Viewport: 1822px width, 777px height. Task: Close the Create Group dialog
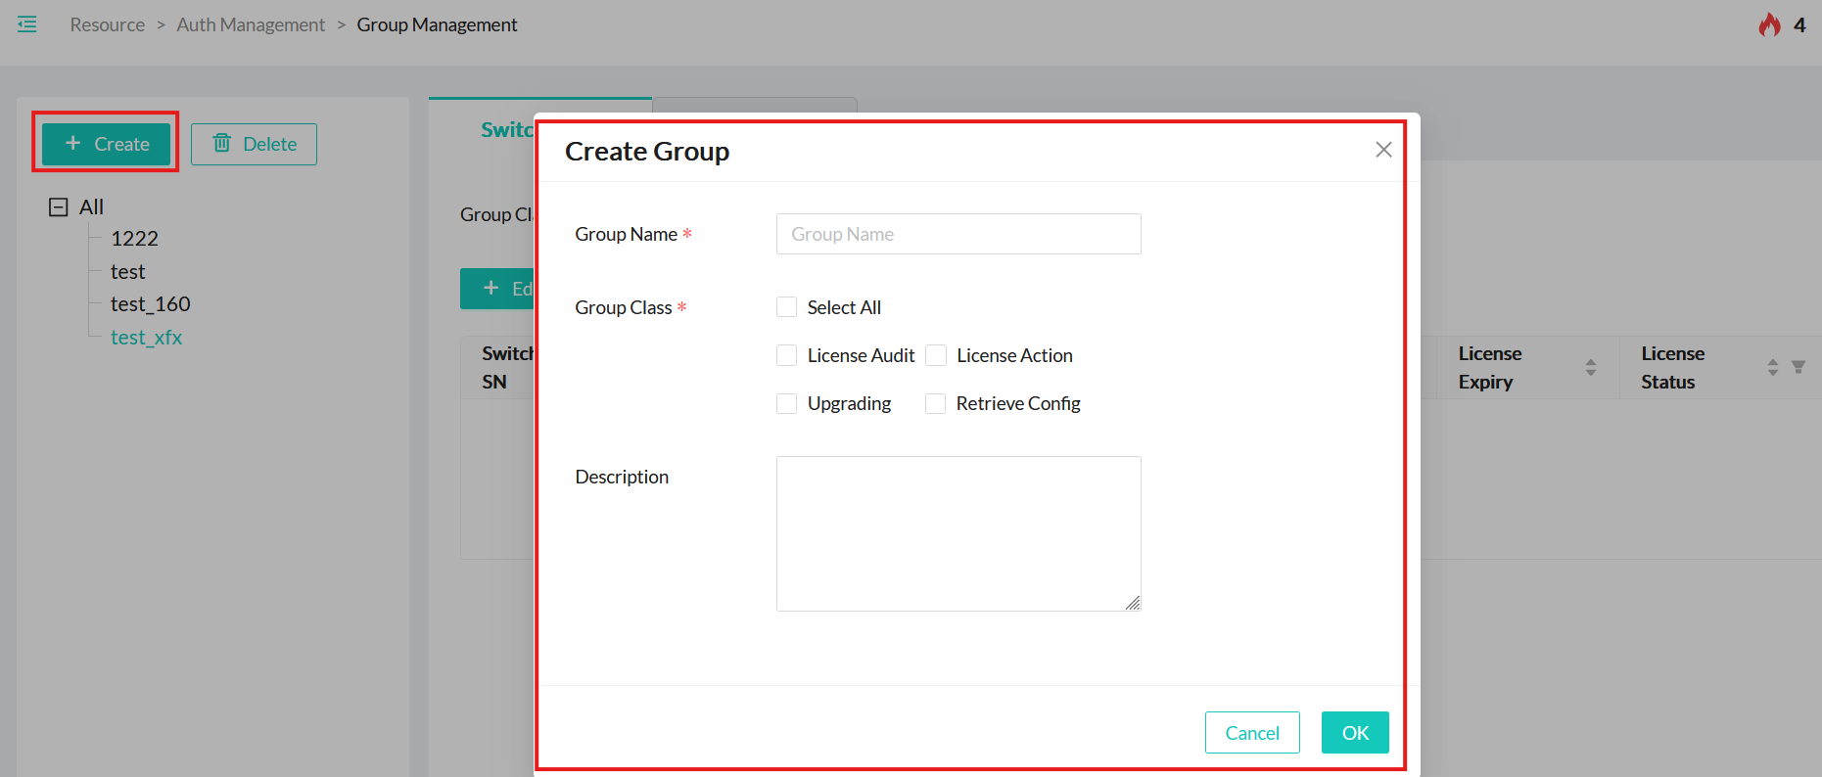point(1382,150)
